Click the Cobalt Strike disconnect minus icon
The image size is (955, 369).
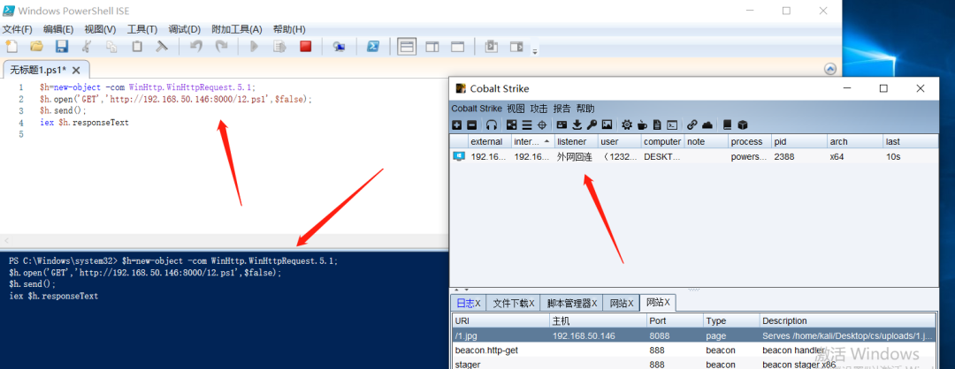pyautogui.click(x=472, y=124)
